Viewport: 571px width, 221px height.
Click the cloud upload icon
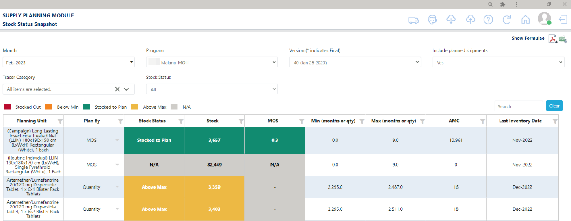click(x=470, y=19)
